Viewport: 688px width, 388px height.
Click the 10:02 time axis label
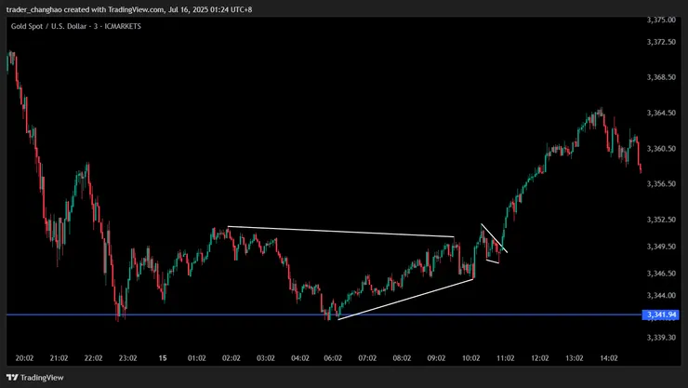tap(470, 358)
